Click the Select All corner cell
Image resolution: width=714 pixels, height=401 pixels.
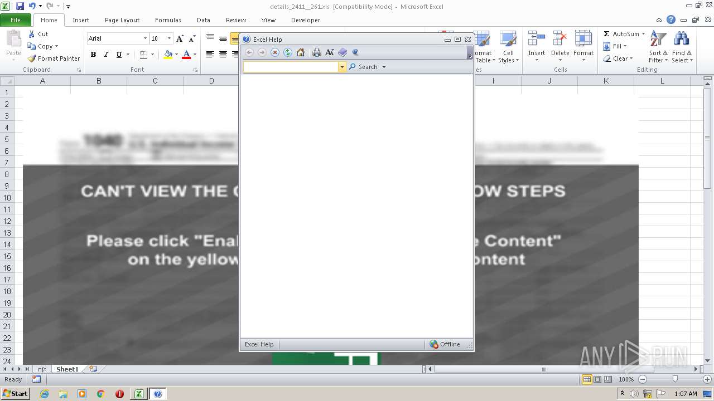point(7,81)
